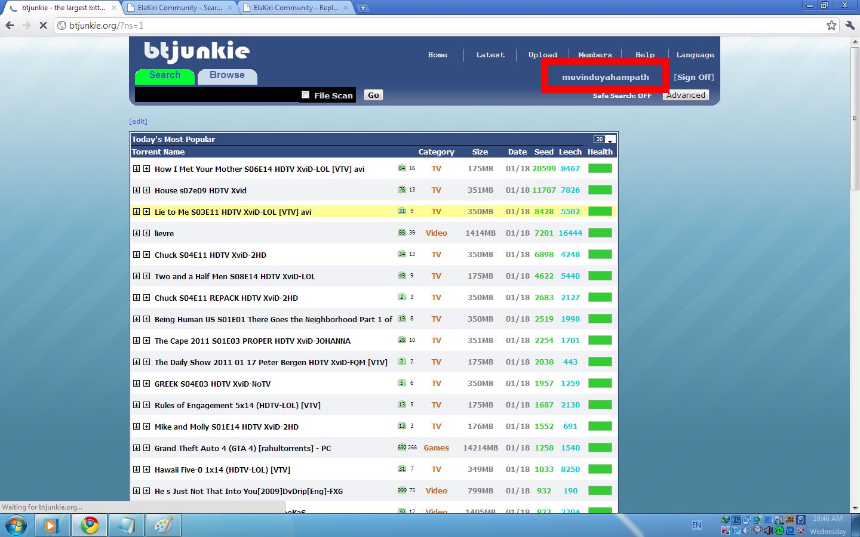Screen dimensions: 860x537
Task: Open the muvinduyahampath profile link
Action: (x=605, y=77)
